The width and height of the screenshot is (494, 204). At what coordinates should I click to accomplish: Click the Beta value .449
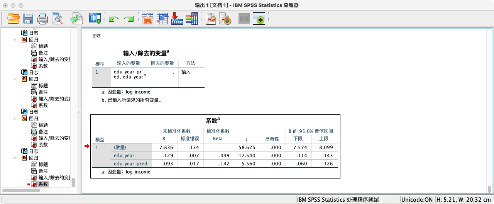pyautogui.click(x=225, y=155)
